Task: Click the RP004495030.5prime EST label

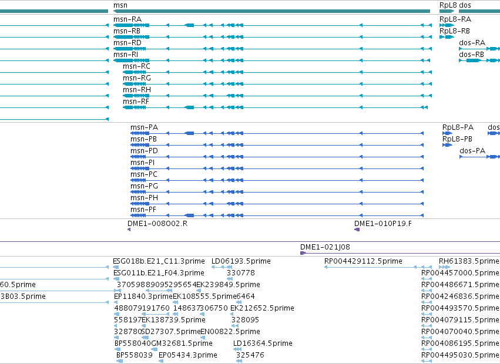Action: [460, 355]
